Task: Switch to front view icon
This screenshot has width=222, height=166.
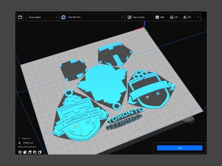Action: click(x=25, y=152)
